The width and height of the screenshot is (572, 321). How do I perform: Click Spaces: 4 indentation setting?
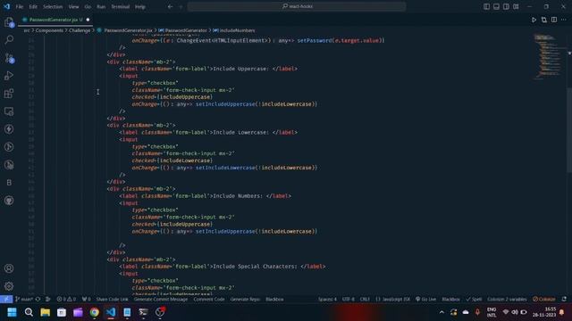tap(327, 300)
